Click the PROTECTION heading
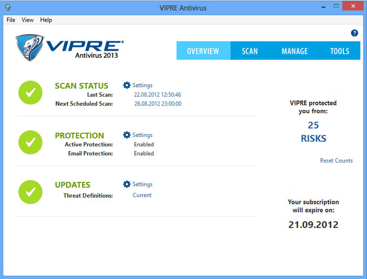The width and height of the screenshot is (367, 279). pos(79,135)
